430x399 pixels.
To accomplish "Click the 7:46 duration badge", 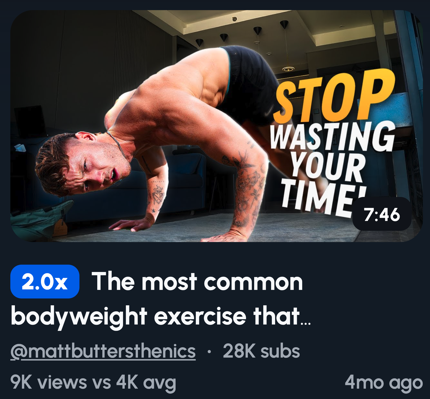I will pyautogui.click(x=382, y=214).
